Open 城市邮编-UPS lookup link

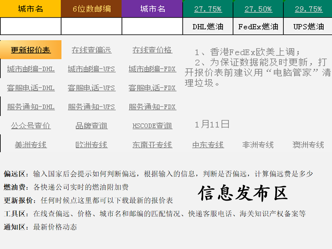[91, 69]
